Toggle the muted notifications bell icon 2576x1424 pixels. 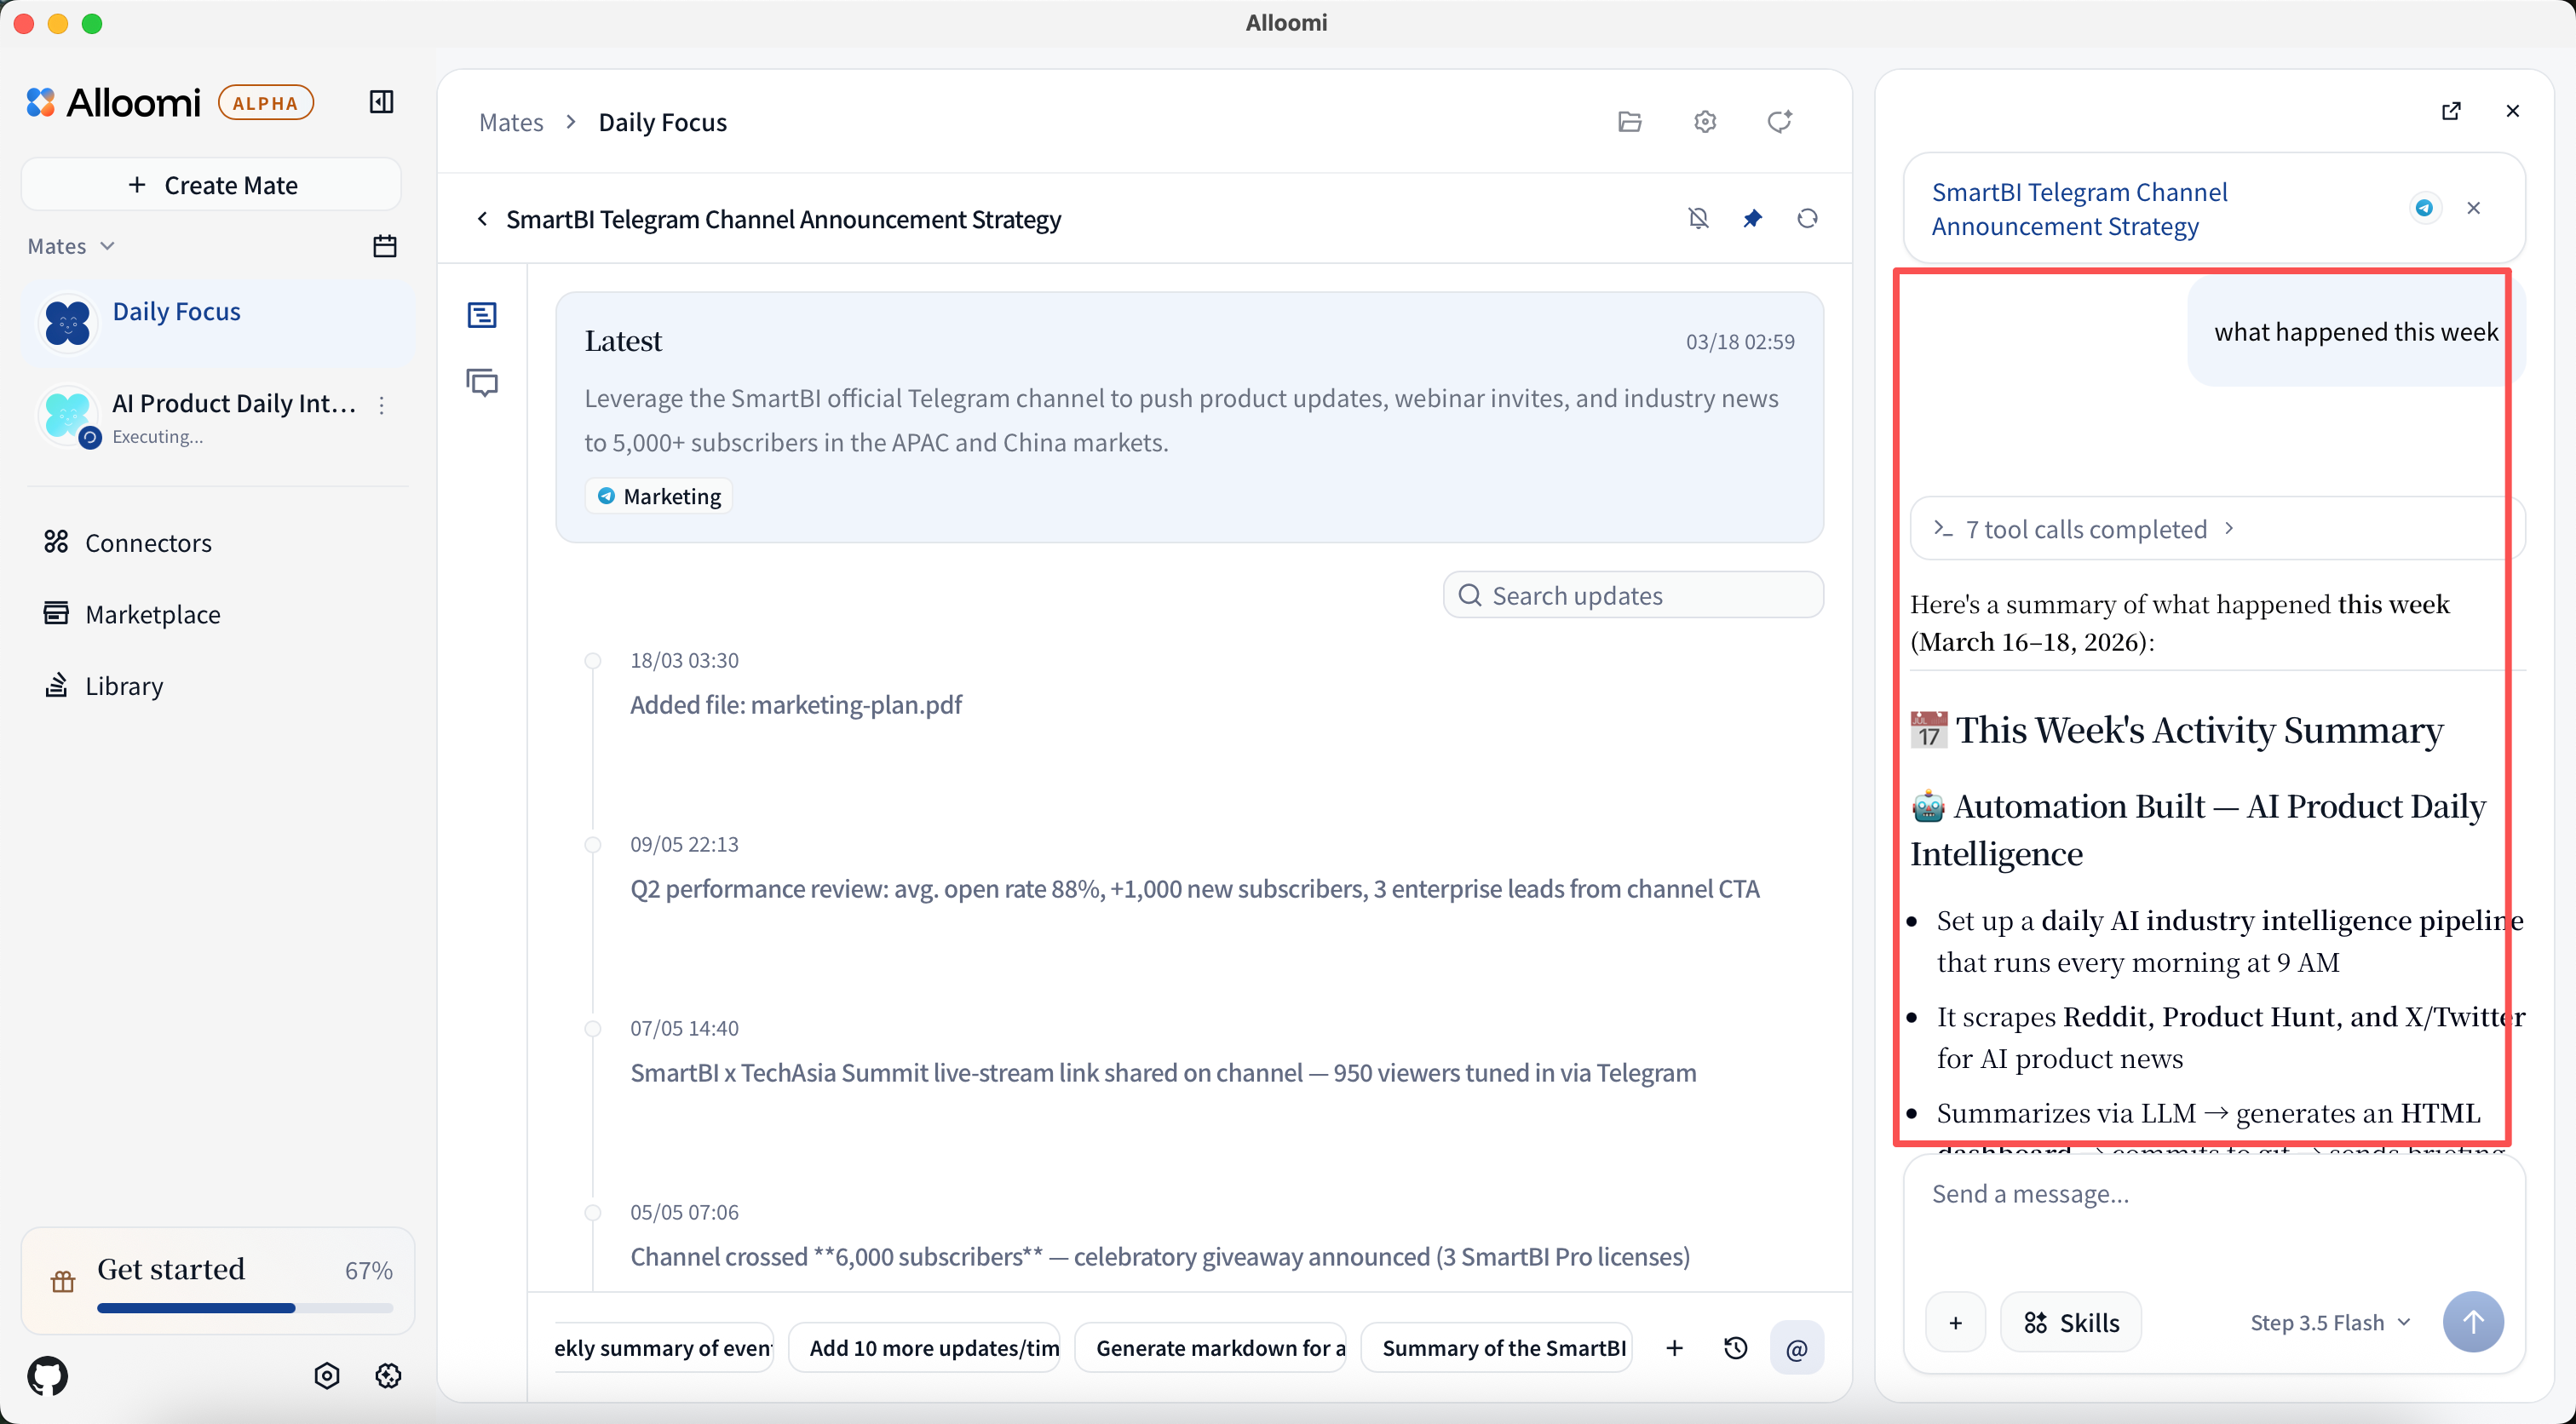(x=1698, y=219)
